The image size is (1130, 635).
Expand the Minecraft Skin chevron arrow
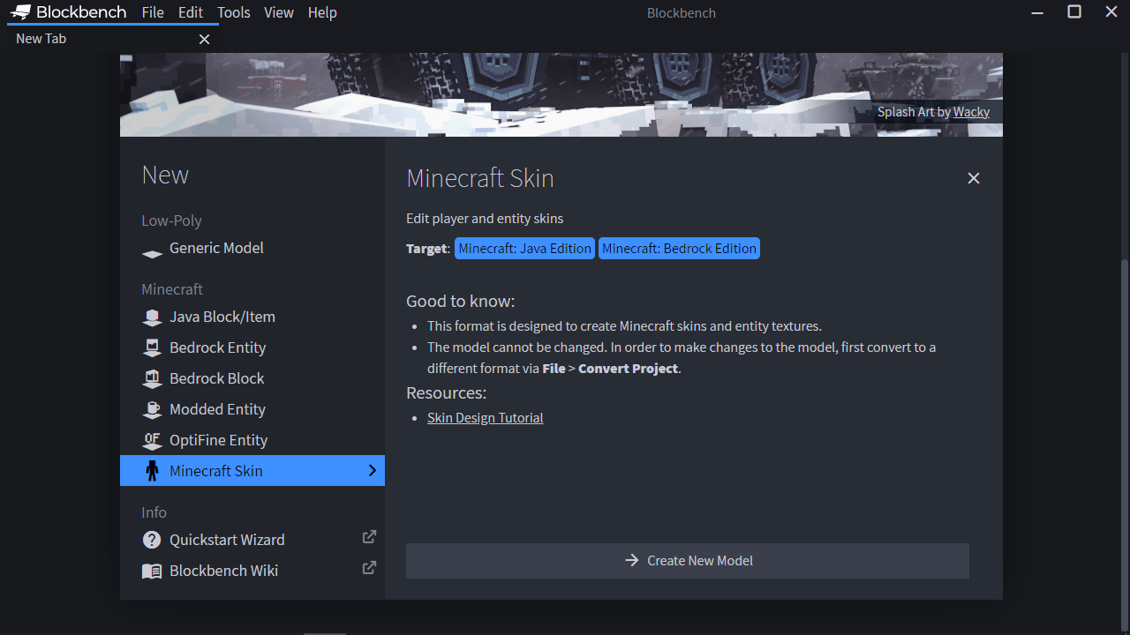click(x=372, y=471)
